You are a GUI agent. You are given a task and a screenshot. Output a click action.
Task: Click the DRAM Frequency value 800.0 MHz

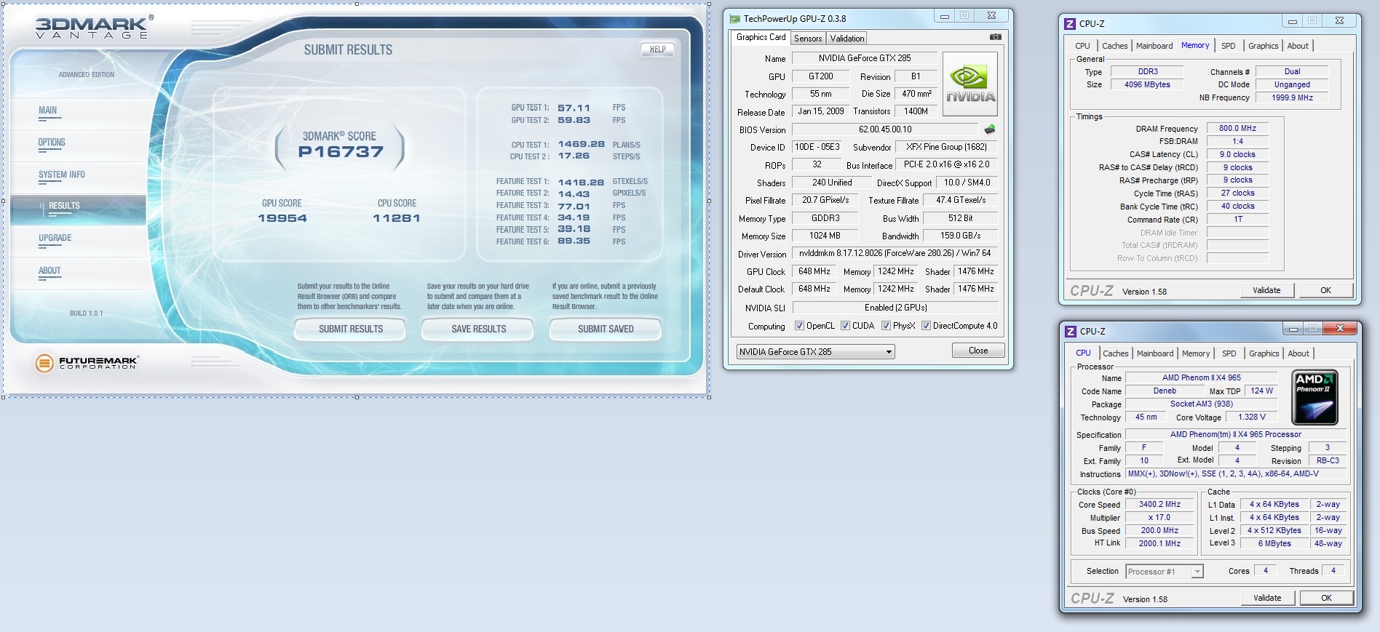1237,128
